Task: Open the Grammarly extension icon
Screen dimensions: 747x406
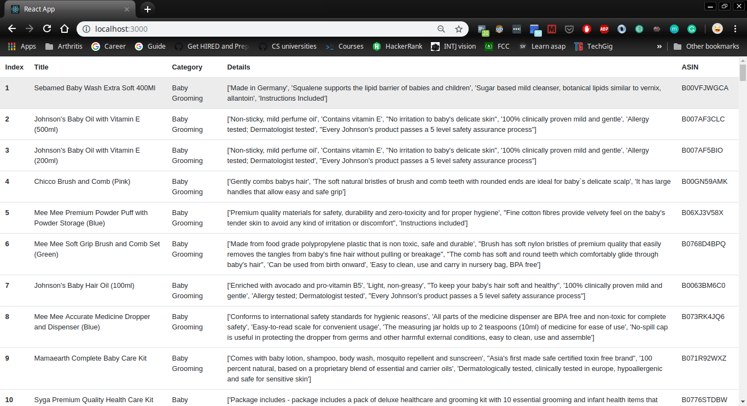Action: [692, 29]
